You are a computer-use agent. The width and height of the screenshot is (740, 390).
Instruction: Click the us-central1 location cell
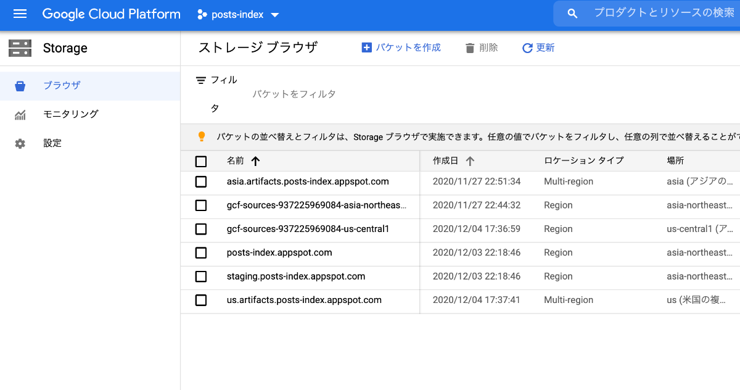tap(699, 229)
